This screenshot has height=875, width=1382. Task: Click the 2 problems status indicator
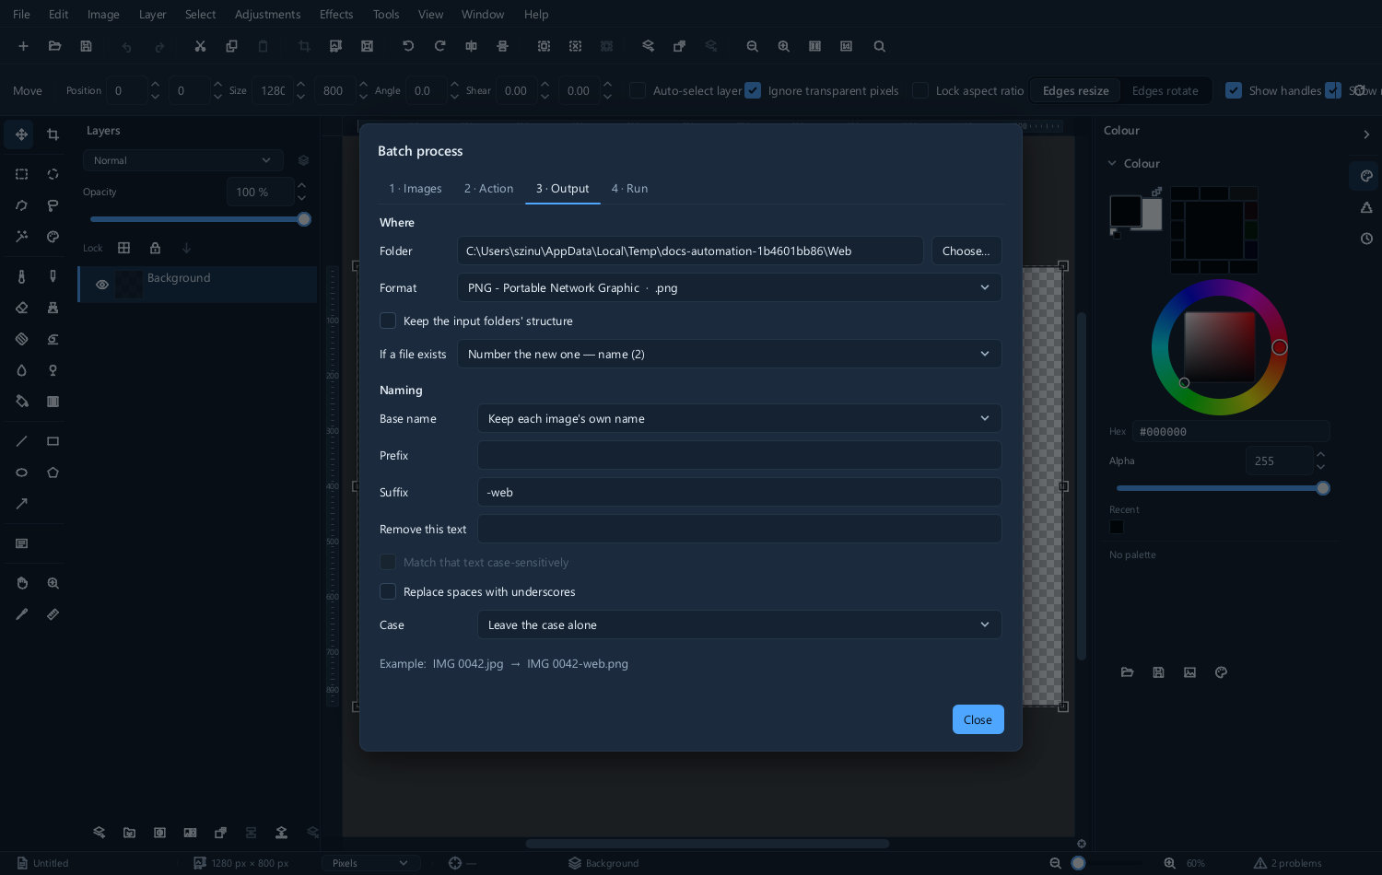[x=1288, y=863]
